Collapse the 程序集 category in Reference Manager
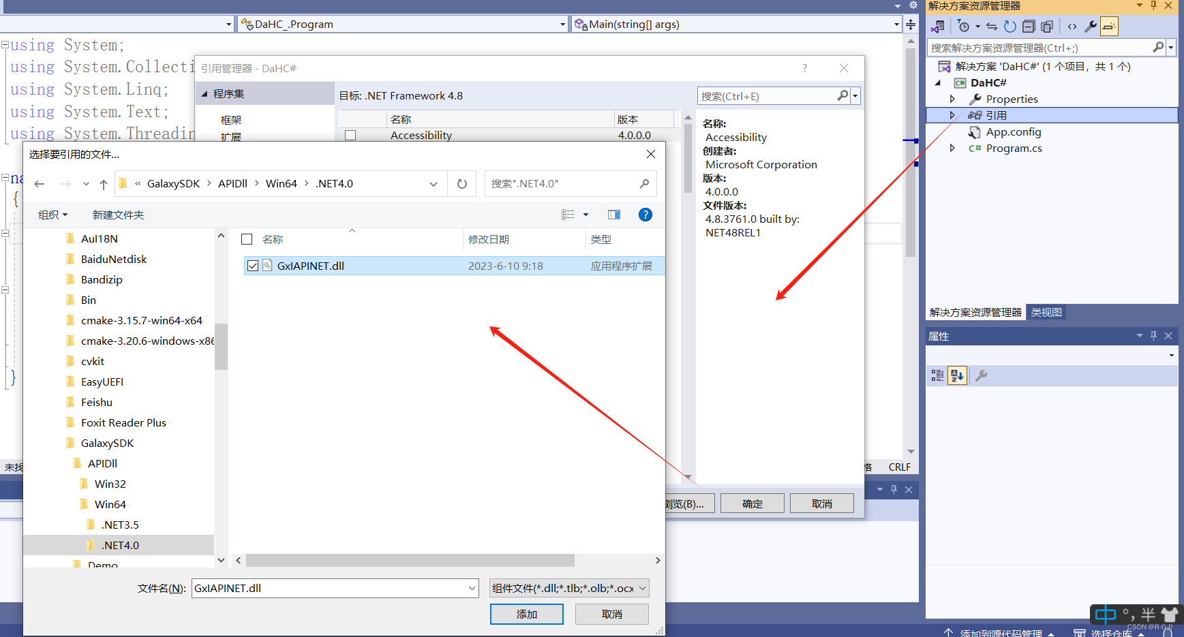This screenshot has width=1184, height=637. (204, 93)
